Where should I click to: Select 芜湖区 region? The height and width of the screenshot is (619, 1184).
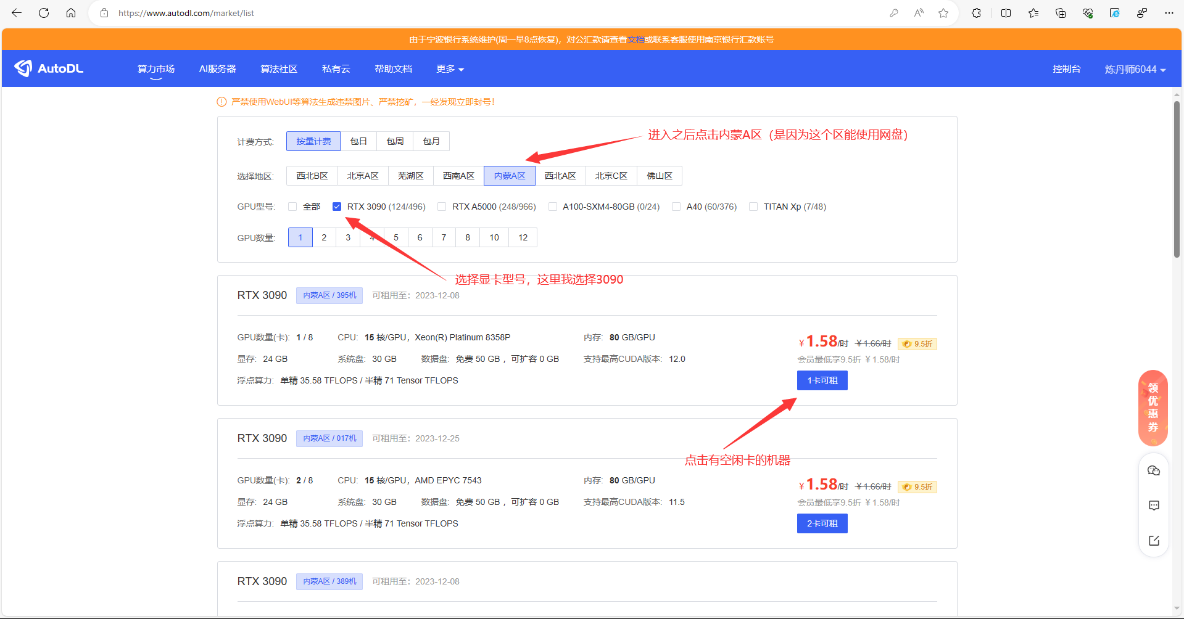(411, 176)
